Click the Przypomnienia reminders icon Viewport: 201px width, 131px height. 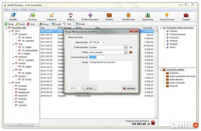(x=167, y=16)
